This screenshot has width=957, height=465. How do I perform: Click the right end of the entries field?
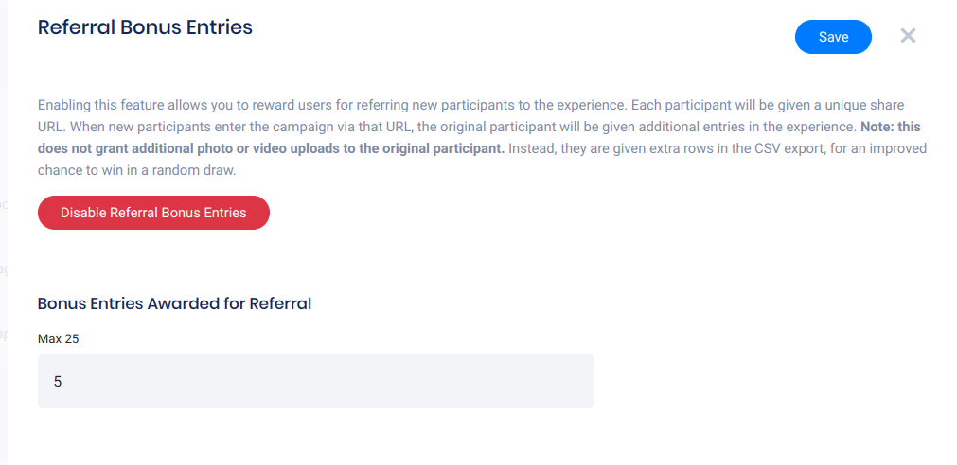point(577,382)
